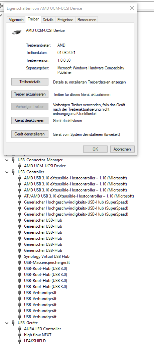Select the high flow NEXT label
154x344 pixels.
click(x=37, y=335)
